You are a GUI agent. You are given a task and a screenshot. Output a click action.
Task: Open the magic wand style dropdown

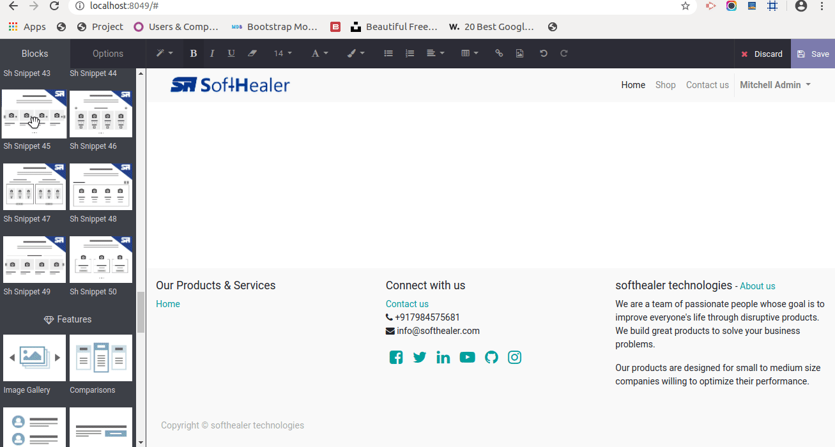[165, 54]
